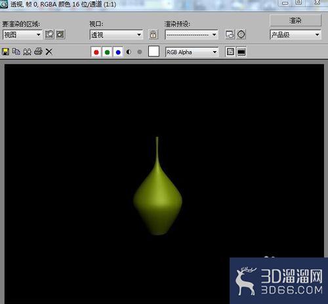This screenshot has height=304, width=328.
Task: Open the RGB Alpha channel dropdown
Action: [192, 52]
